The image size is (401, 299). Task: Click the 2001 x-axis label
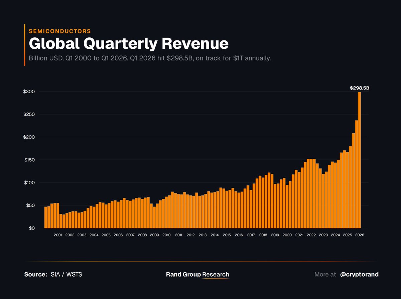pyautogui.click(x=58, y=235)
